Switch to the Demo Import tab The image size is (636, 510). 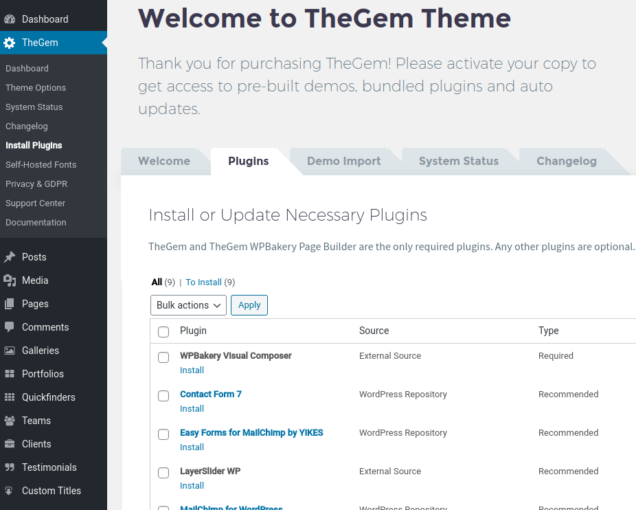[x=343, y=162]
